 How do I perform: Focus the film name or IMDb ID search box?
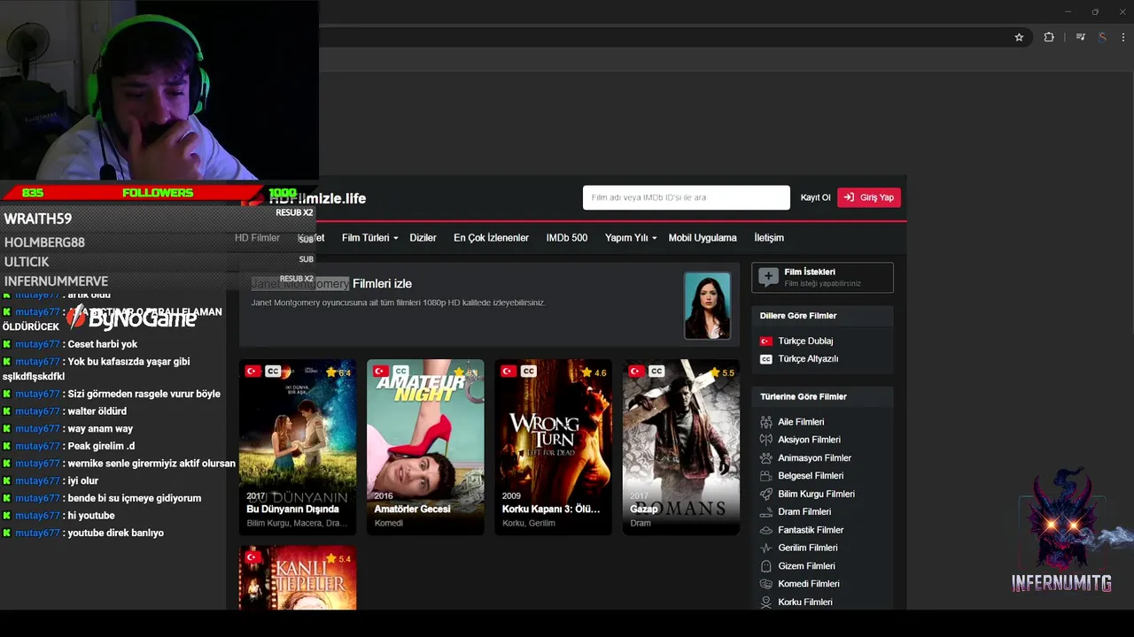point(686,197)
